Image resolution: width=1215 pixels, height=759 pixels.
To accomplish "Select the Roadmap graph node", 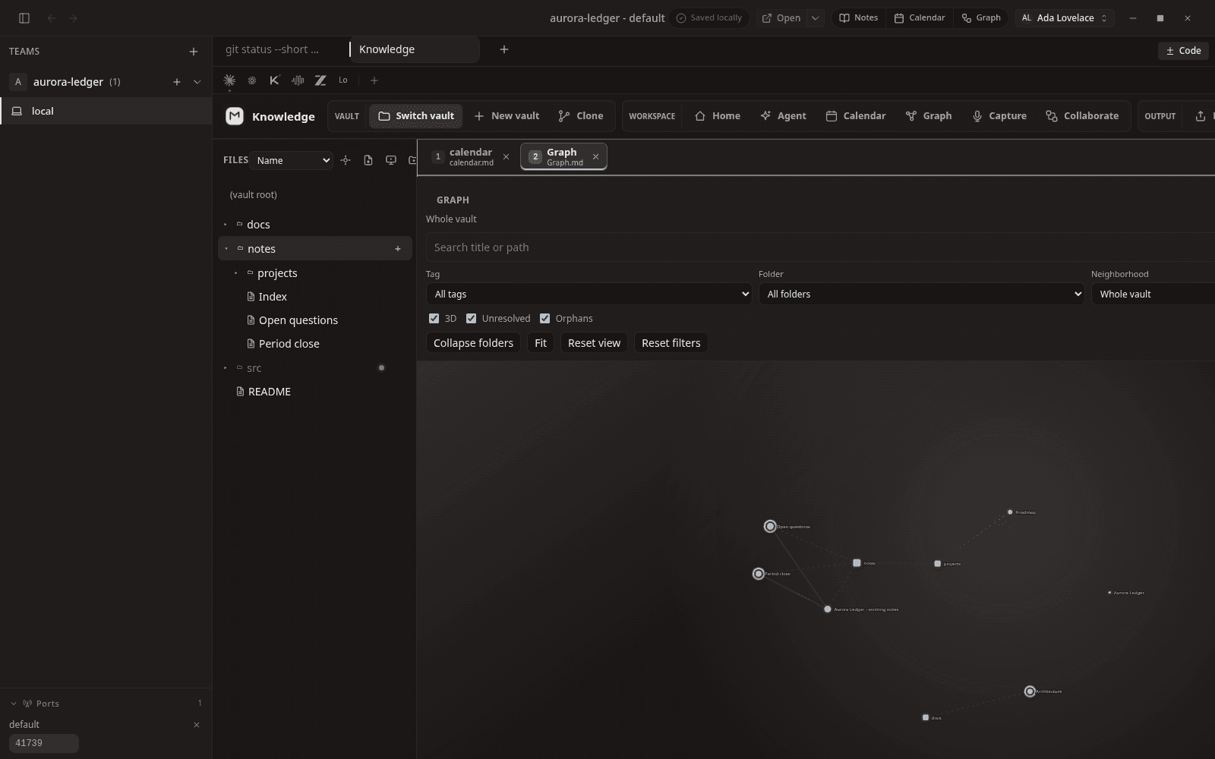I will tap(1010, 512).
